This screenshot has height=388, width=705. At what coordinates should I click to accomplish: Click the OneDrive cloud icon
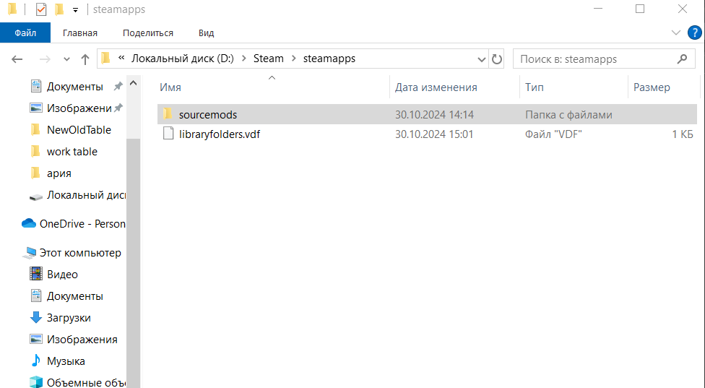29,223
